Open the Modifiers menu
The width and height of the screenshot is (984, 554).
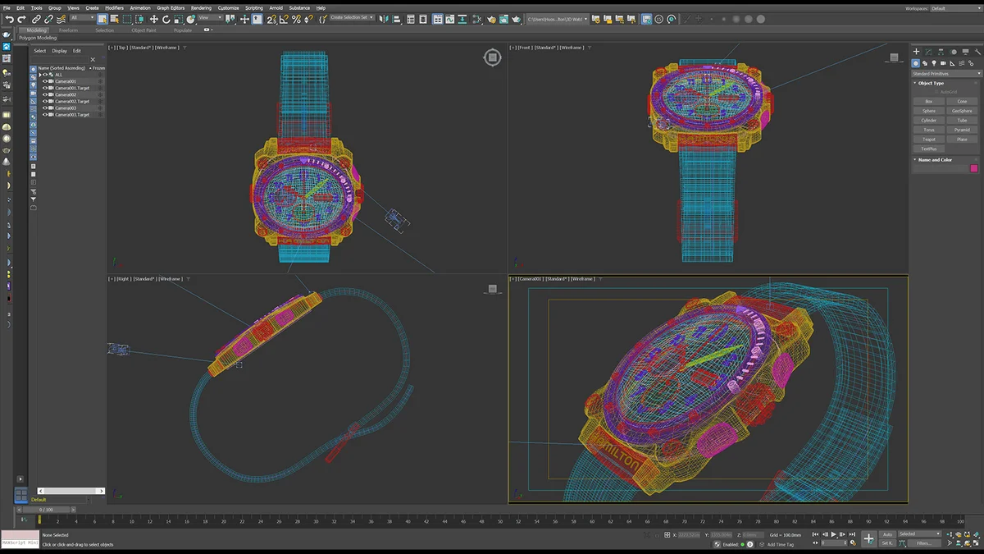tap(114, 8)
